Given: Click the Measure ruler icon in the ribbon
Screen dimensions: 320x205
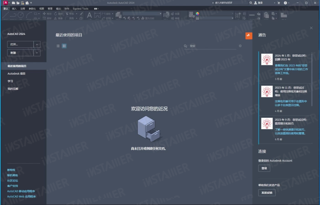Looking at the screenshot, I should pyautogui.click(x=252, y=15).
